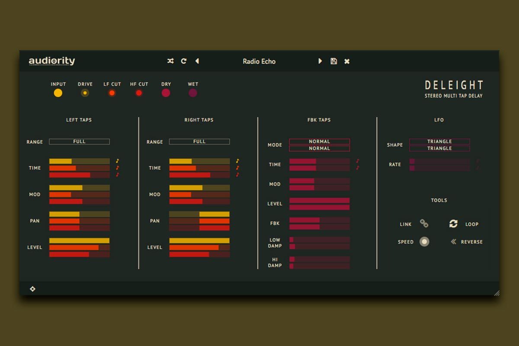
Task: Toggle sync note on Left Taps yellow time
Action: [x=117, y=161]
